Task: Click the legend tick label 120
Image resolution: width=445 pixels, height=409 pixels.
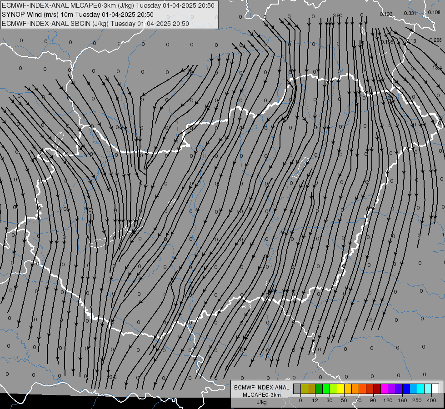Action: (388, 400)
